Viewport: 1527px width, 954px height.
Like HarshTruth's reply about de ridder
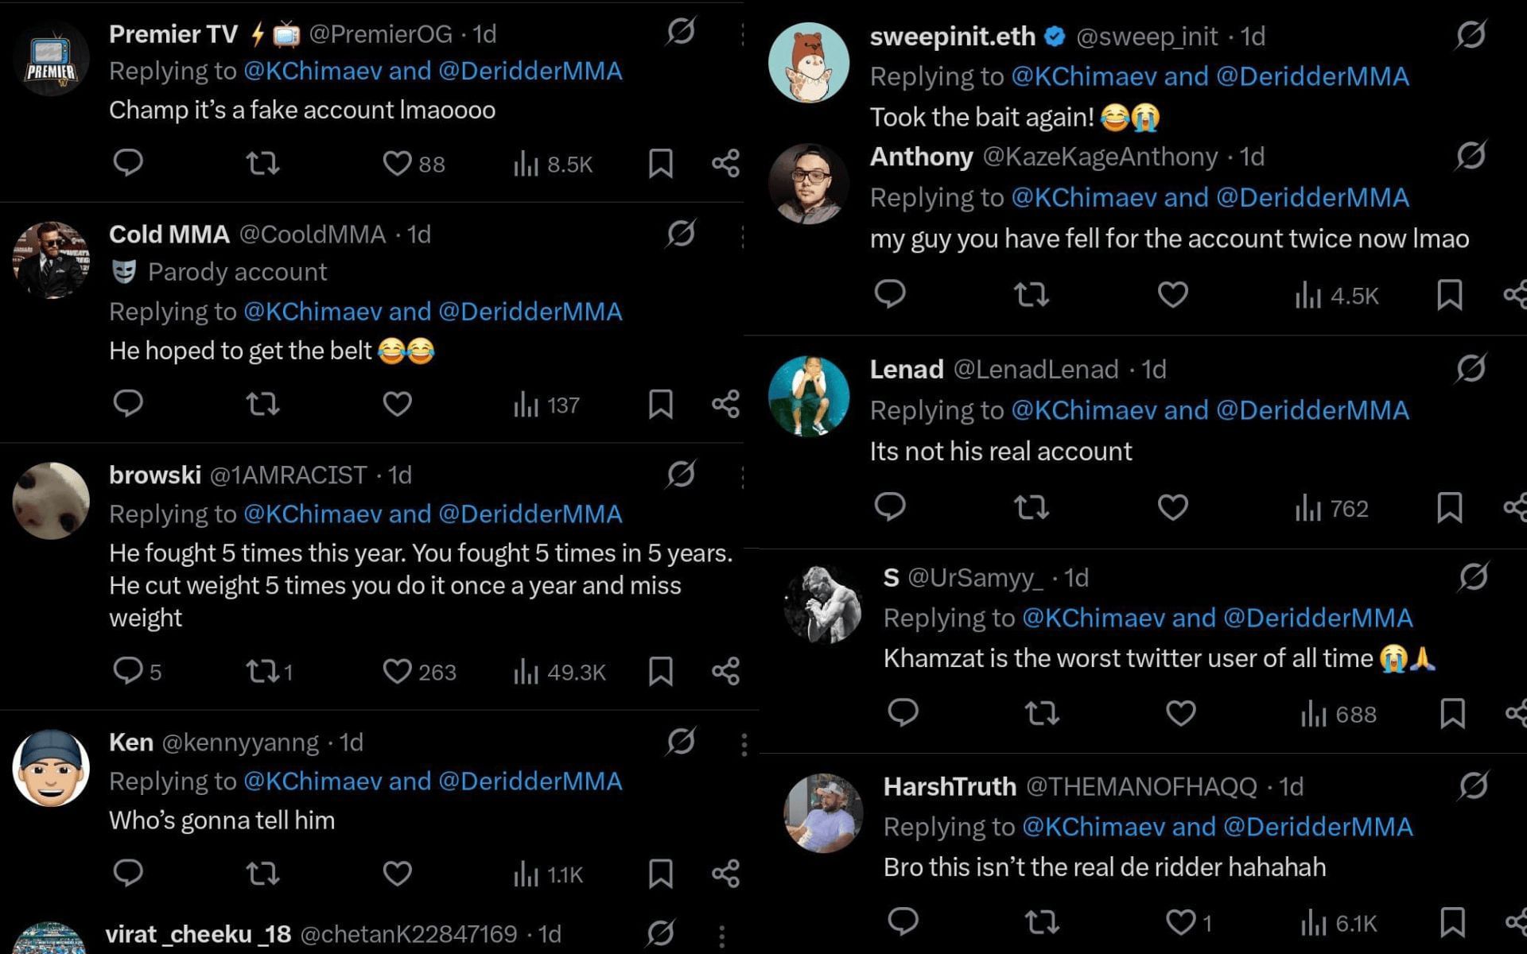coord(1180,922)
